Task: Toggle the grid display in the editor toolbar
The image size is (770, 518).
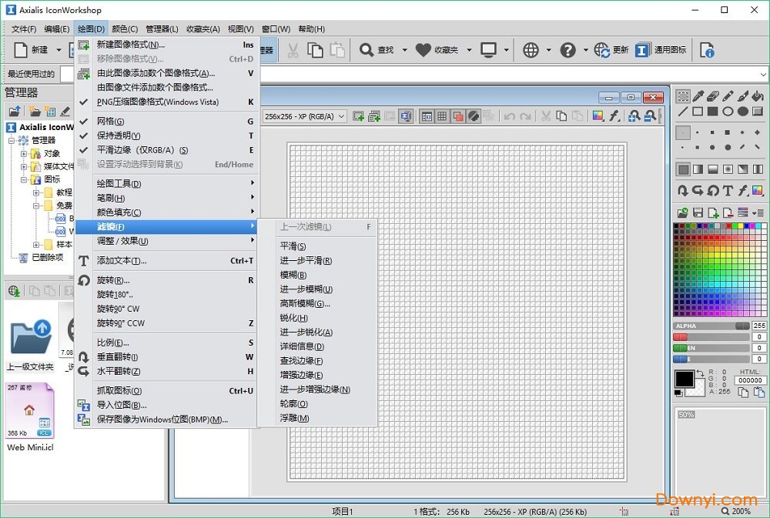Action: pos(442,116)
